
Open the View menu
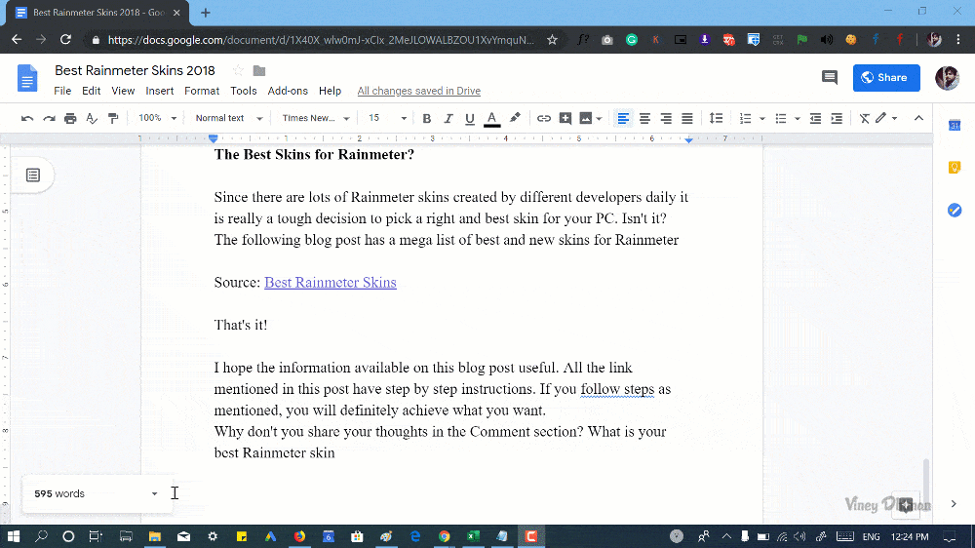(123, 91)
